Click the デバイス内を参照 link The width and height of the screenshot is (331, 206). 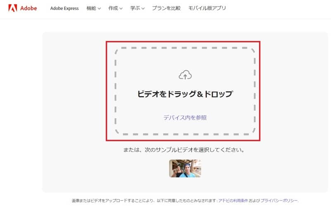(185, 118)
